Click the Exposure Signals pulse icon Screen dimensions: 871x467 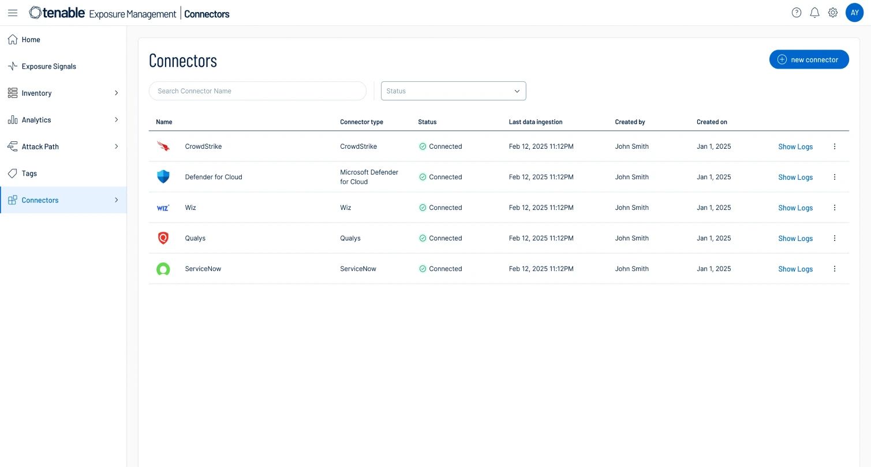point(13,66)
